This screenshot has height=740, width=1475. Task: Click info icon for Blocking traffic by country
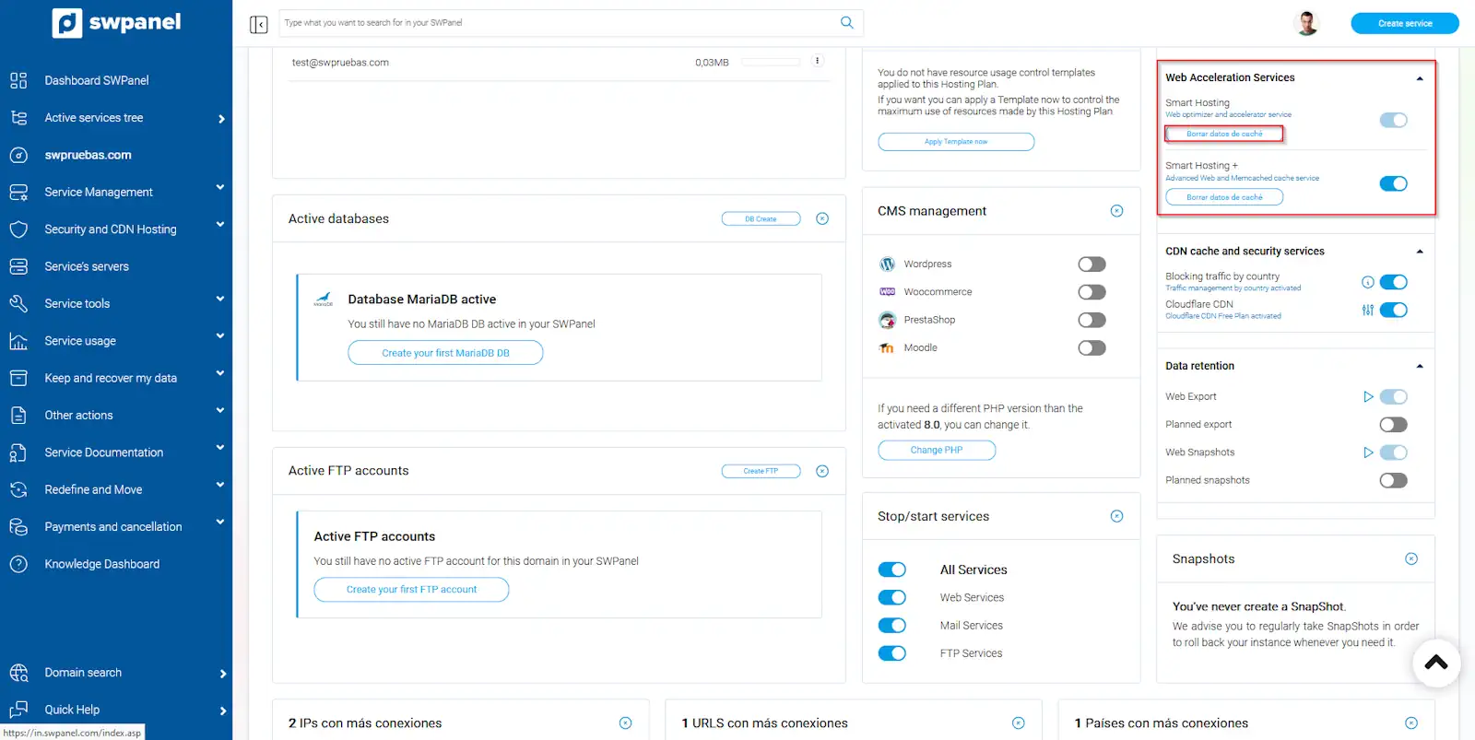[1367, 283]
